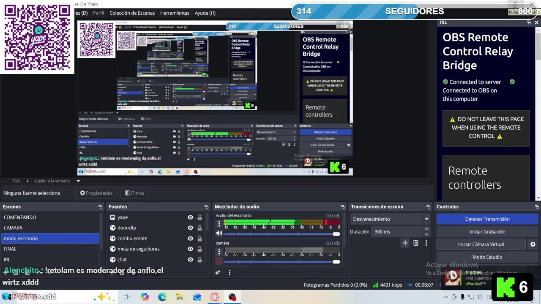The height and width of the screenshot is (304, 541).
Task: Zoom in the preview with plus
Action: pyautogui.click(x=27, y=181)
